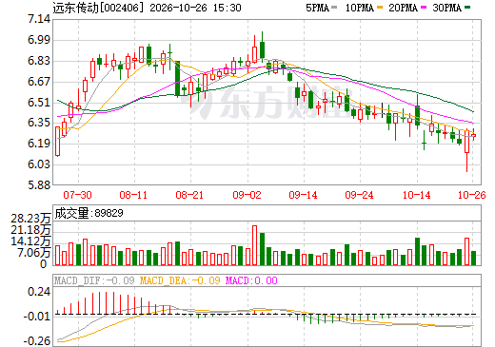Click the MACD_DIF:-0.09 indicator label
The height and width of the screenshot is (347, 495).
(x=94, y=280)
